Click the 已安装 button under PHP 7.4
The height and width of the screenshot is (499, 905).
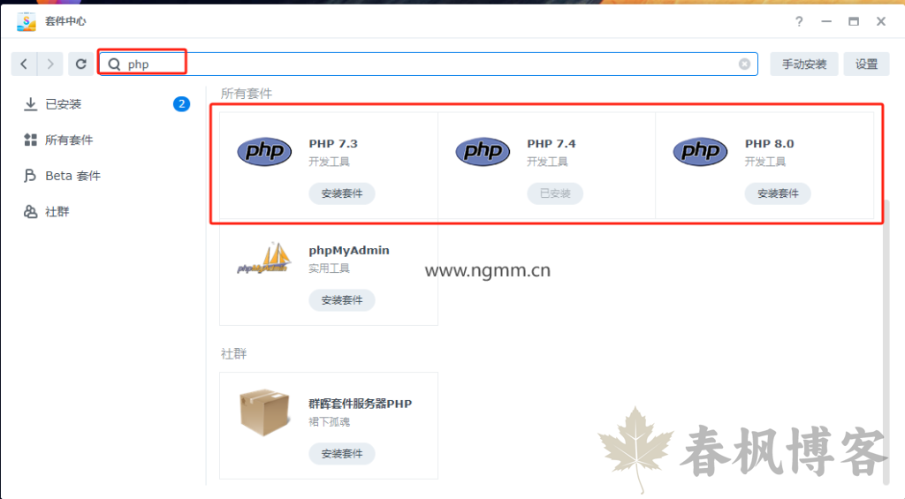(x=555, y=193)
